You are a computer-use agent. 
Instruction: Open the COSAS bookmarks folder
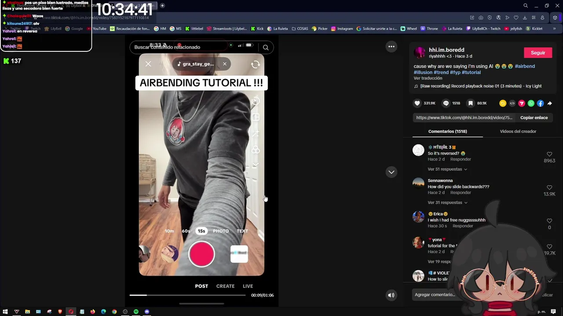[300, 29]
